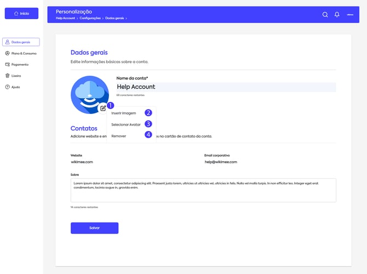The image size is (367, 274).
Task: Select Remover from avatar menu
Action: point(119,135)
